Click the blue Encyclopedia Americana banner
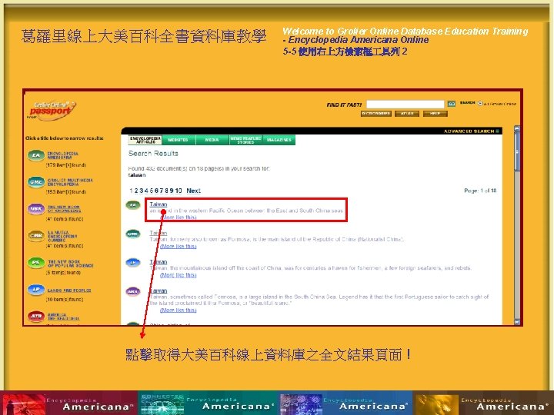The width and height of the screenshot is (554, 415). click(x=346, y=403)
